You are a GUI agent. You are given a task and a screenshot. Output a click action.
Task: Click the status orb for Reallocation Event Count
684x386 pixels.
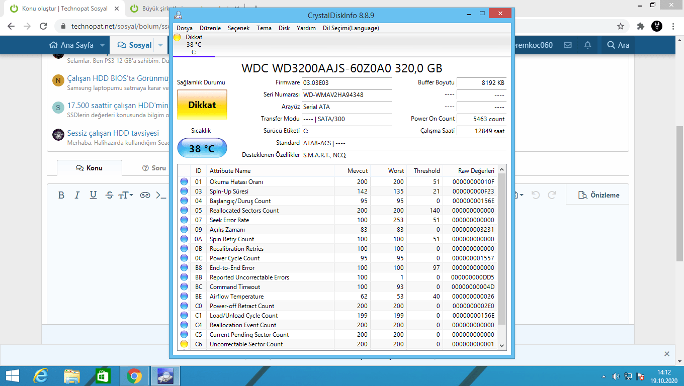pyautogui.click(x=184, y=325)
